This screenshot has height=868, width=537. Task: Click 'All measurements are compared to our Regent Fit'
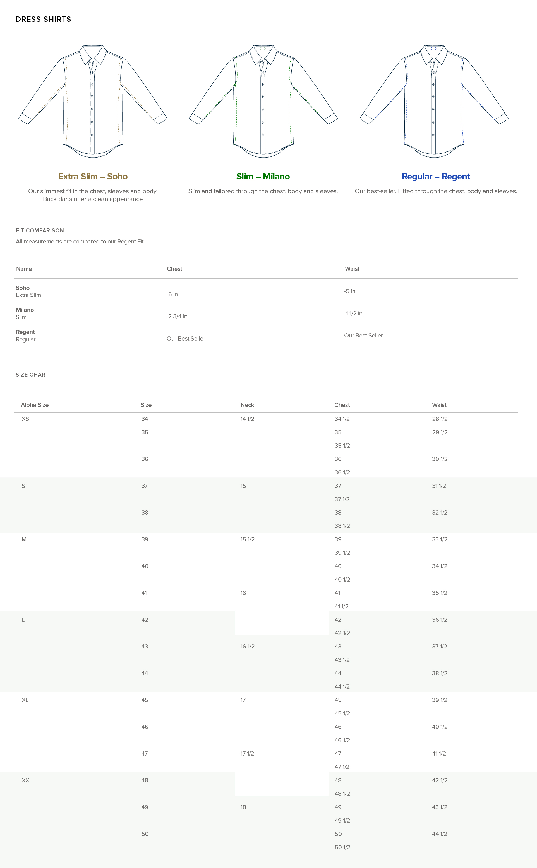pos(80,241)
